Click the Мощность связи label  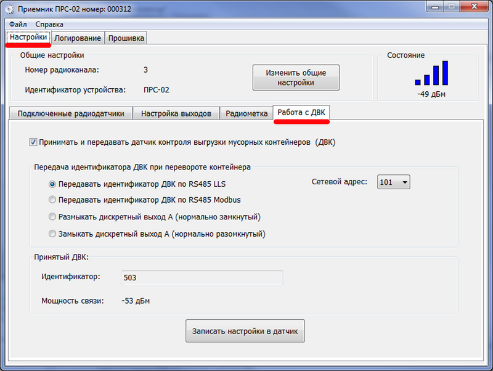click(73, 301)
